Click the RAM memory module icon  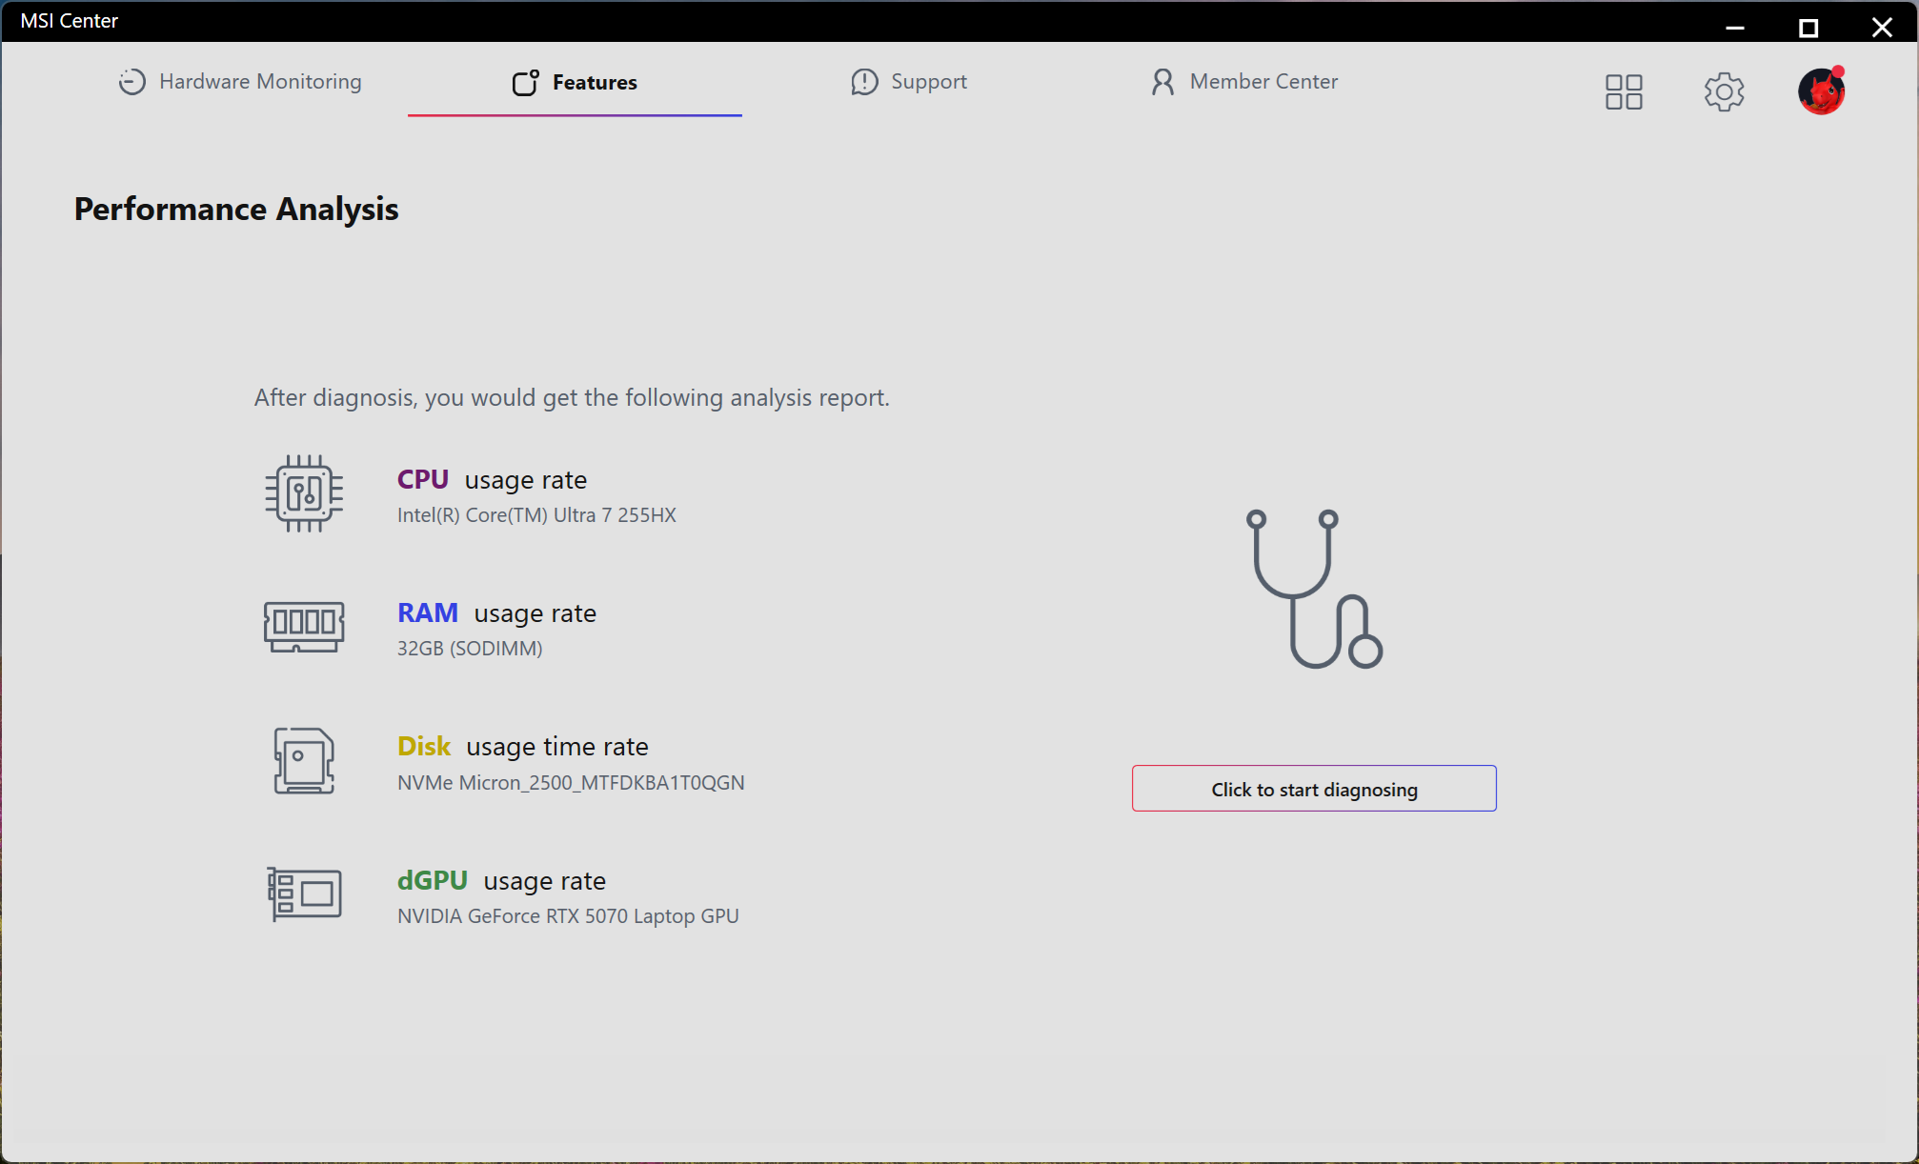[x=304, y=627]
